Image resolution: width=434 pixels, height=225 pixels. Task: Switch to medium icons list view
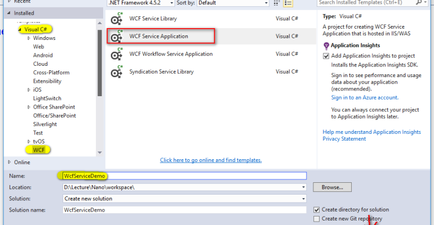point(288,3)
